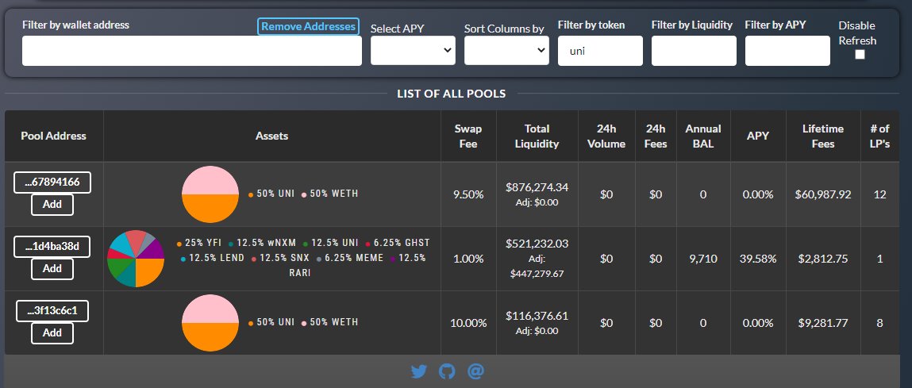This screenshot has height=388, width=912.
Task: Click pie chart for pool ...67894166
Action: click(x=210, y=194)
